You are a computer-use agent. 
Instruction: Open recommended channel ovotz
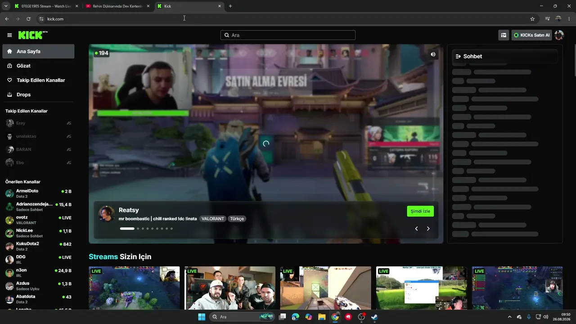38,220
